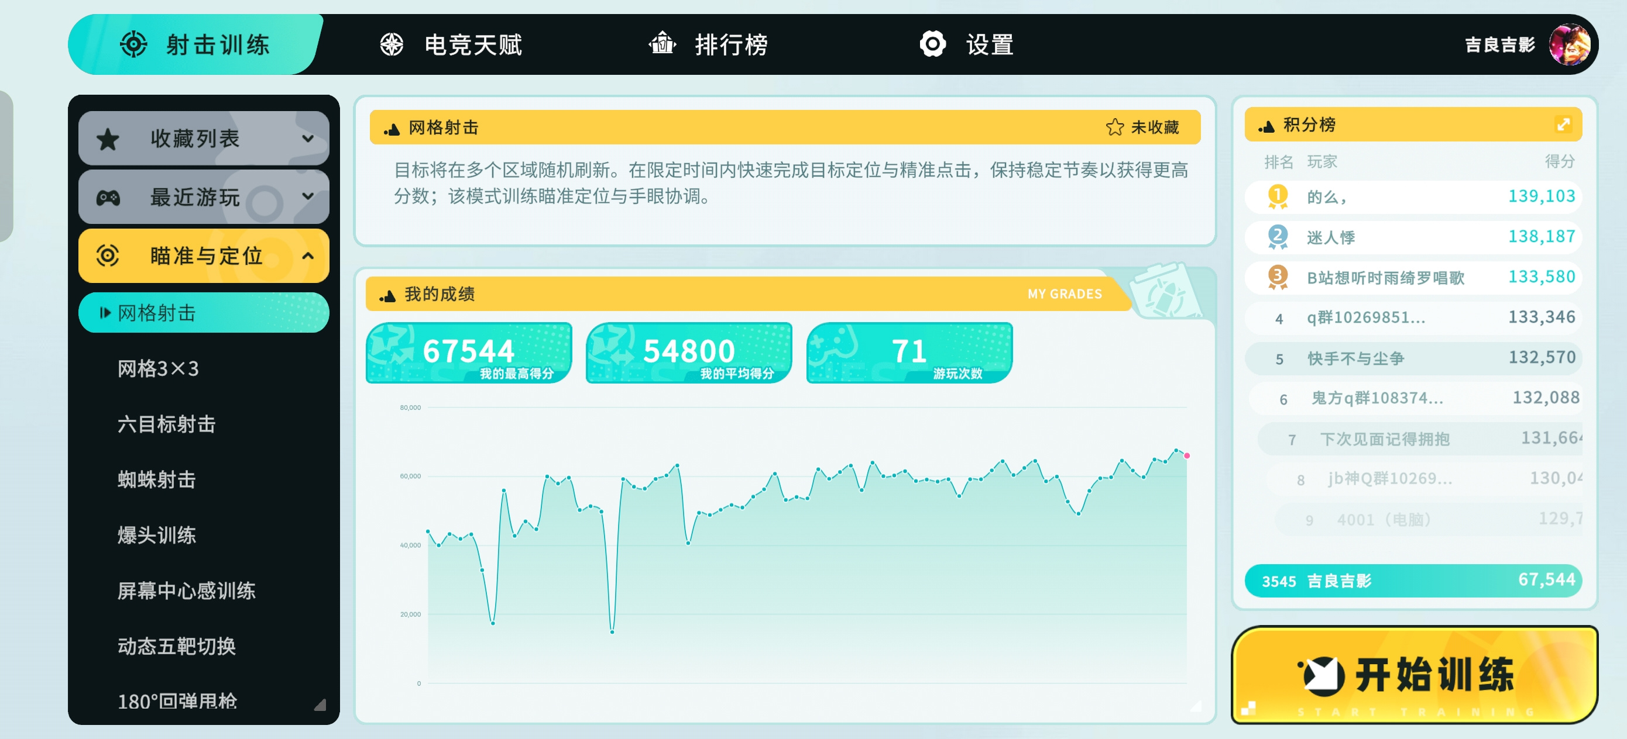
Task: Select the highlighted 网格射击 mode
Action: (x=204, y=312)
